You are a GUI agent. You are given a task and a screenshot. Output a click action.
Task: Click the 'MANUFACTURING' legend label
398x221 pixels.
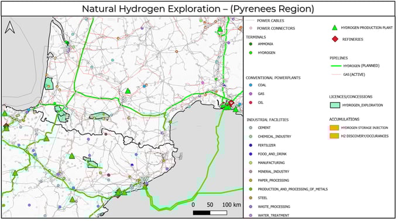point(272,163)
